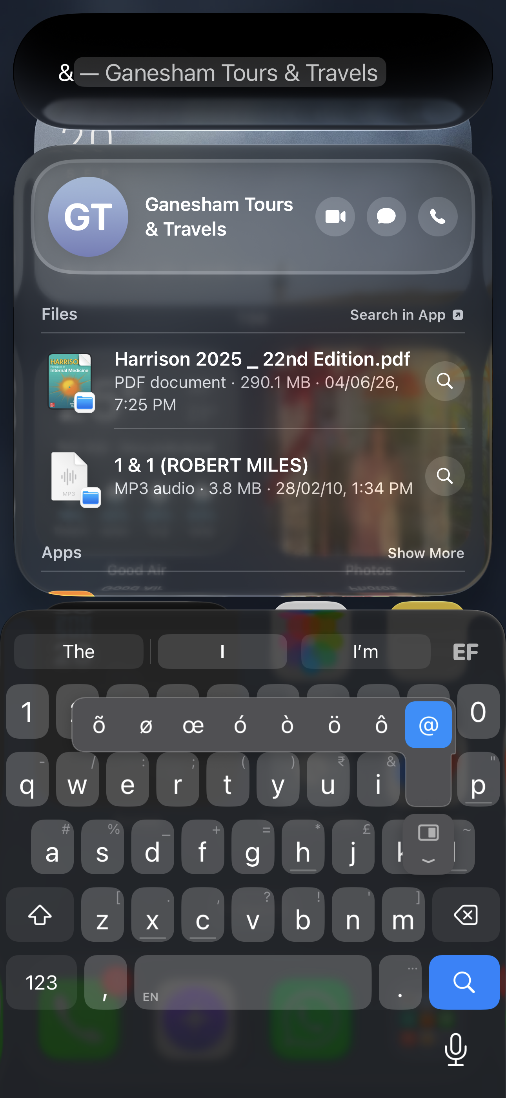Tap the blue search key on keyboard
The width and height of the screenshot is (506, 1098).
pos(464,982)
